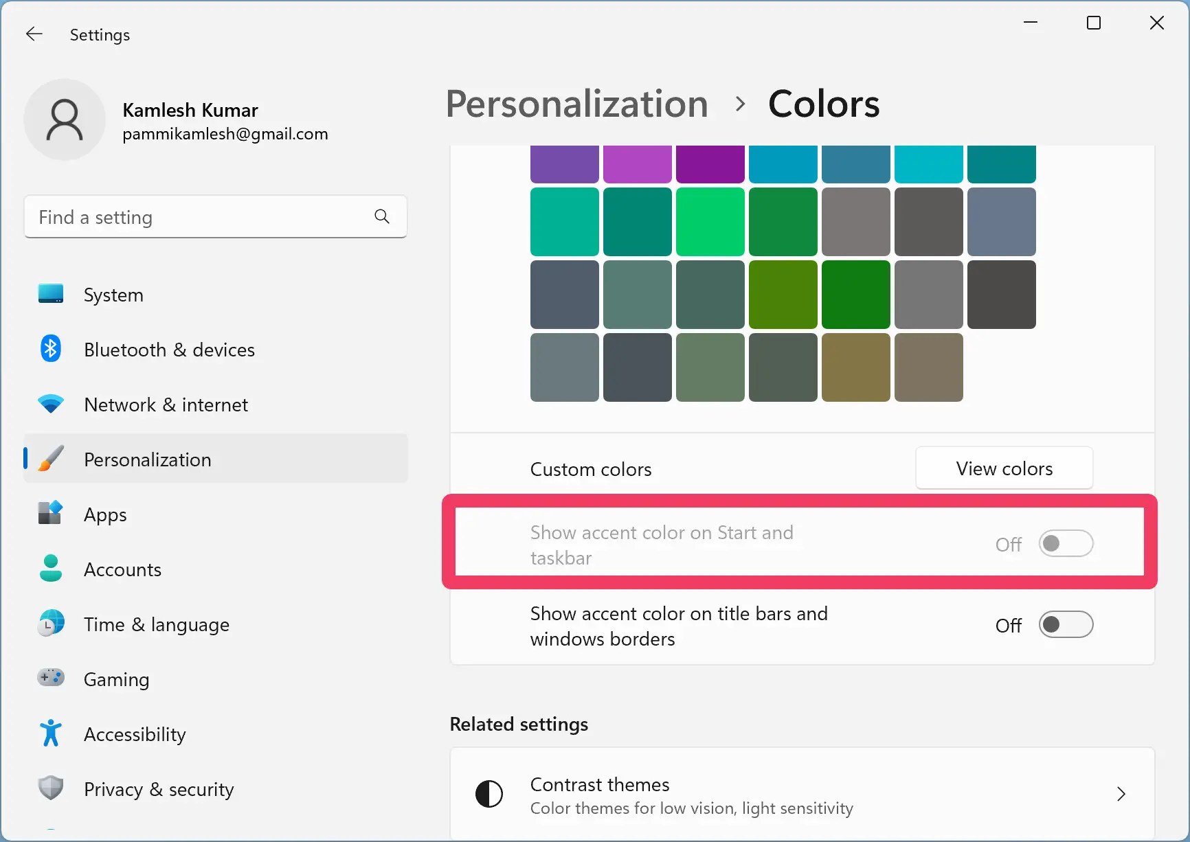1190x842 pixels.
Task: Select Bluetooth & devices in the sidebar
Action: (168, 350)
